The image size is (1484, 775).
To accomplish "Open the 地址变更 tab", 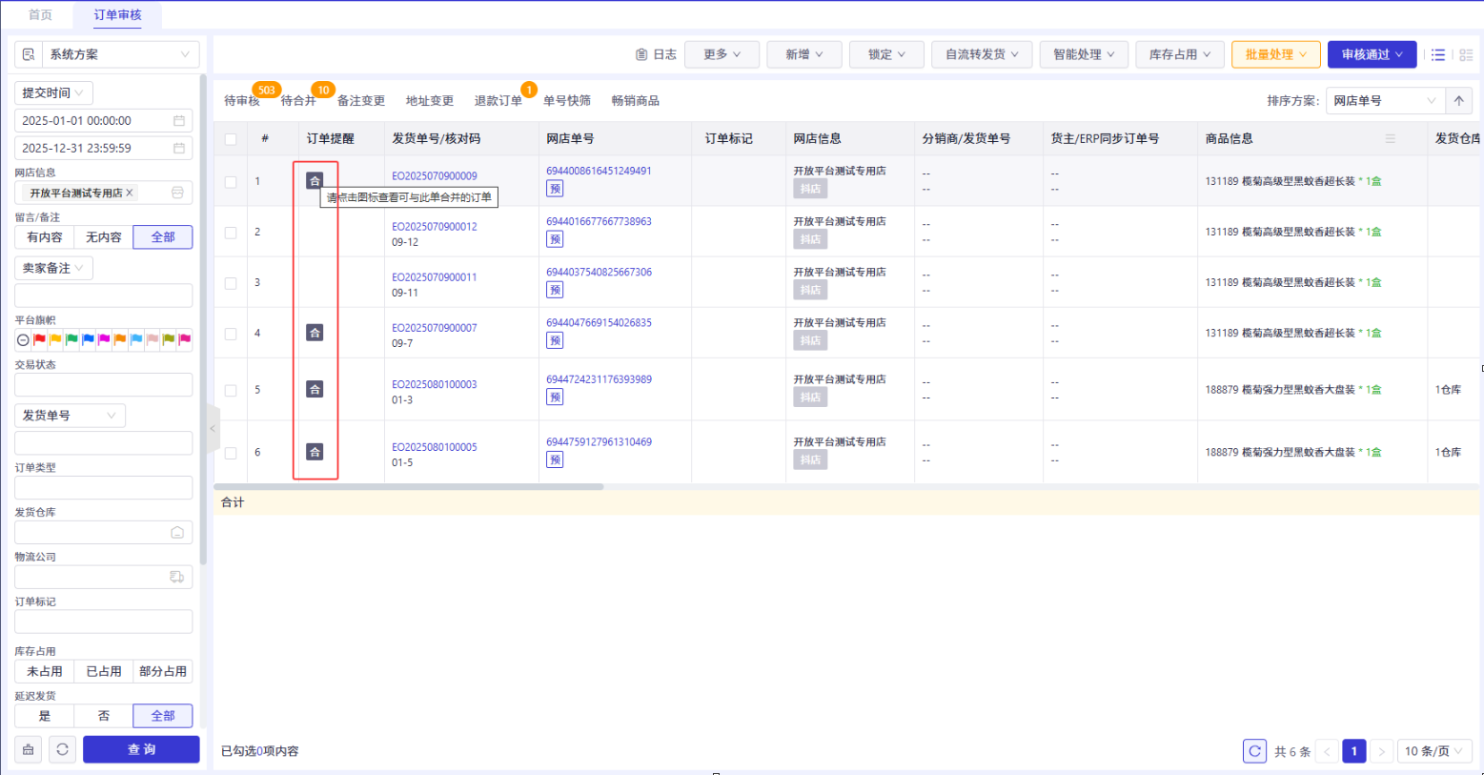I will [430, 101].
